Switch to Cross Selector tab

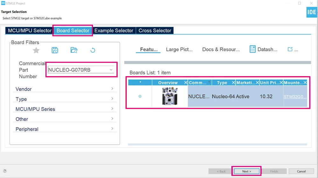155,30
